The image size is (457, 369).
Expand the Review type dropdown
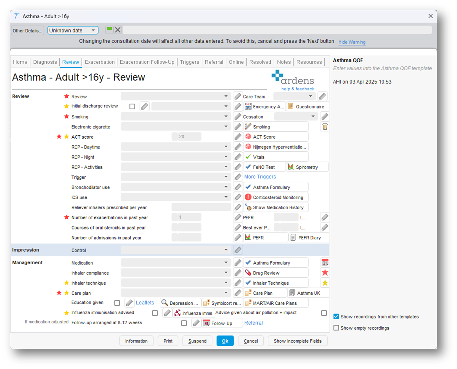[x=176, y=96]
